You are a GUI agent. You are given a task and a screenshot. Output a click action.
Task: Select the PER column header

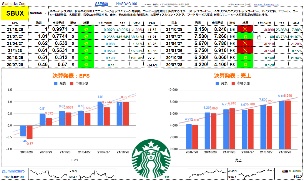(x=152, y=23)
